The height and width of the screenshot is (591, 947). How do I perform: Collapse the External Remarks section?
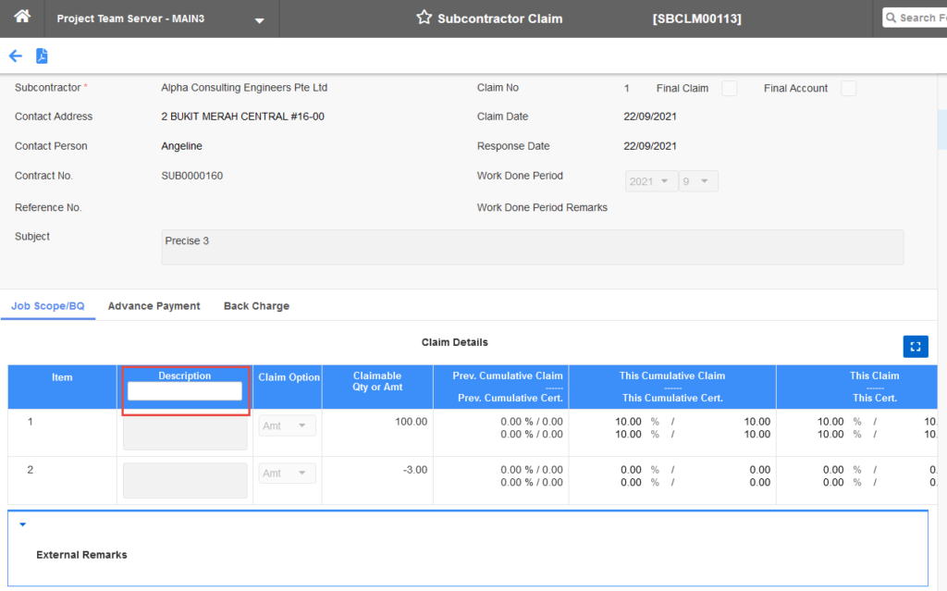[x=22, y=523]
